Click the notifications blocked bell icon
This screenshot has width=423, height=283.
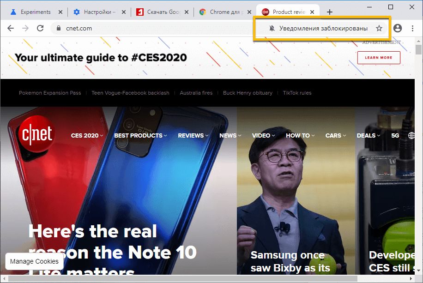pyautogui.click(x=272, y=28)
